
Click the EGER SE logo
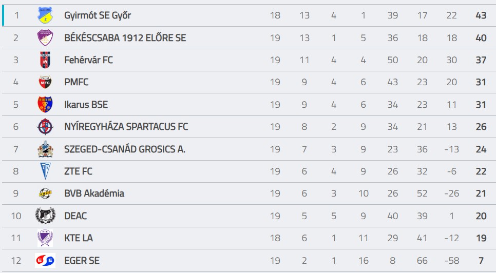tap(45, 260)
